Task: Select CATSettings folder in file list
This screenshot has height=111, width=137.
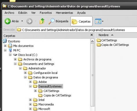Action: [107, 40]
